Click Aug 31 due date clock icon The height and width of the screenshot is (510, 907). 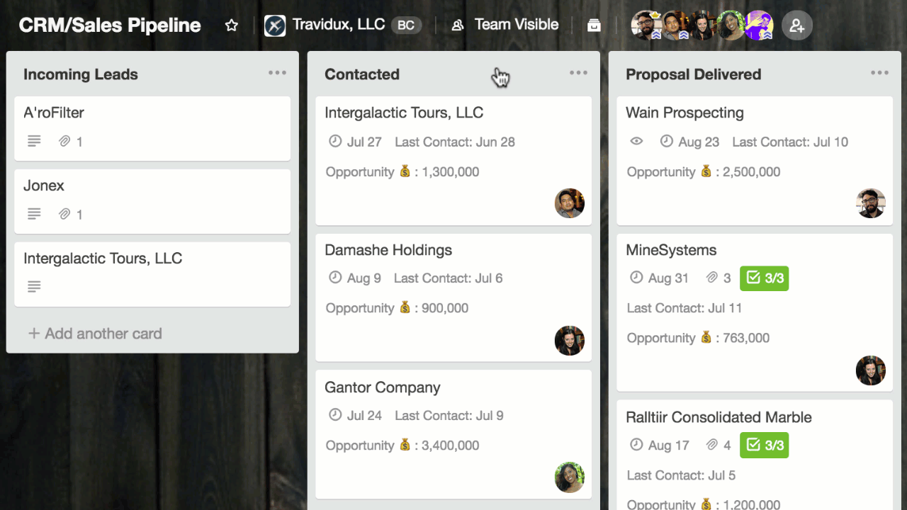tap(636, 278)
